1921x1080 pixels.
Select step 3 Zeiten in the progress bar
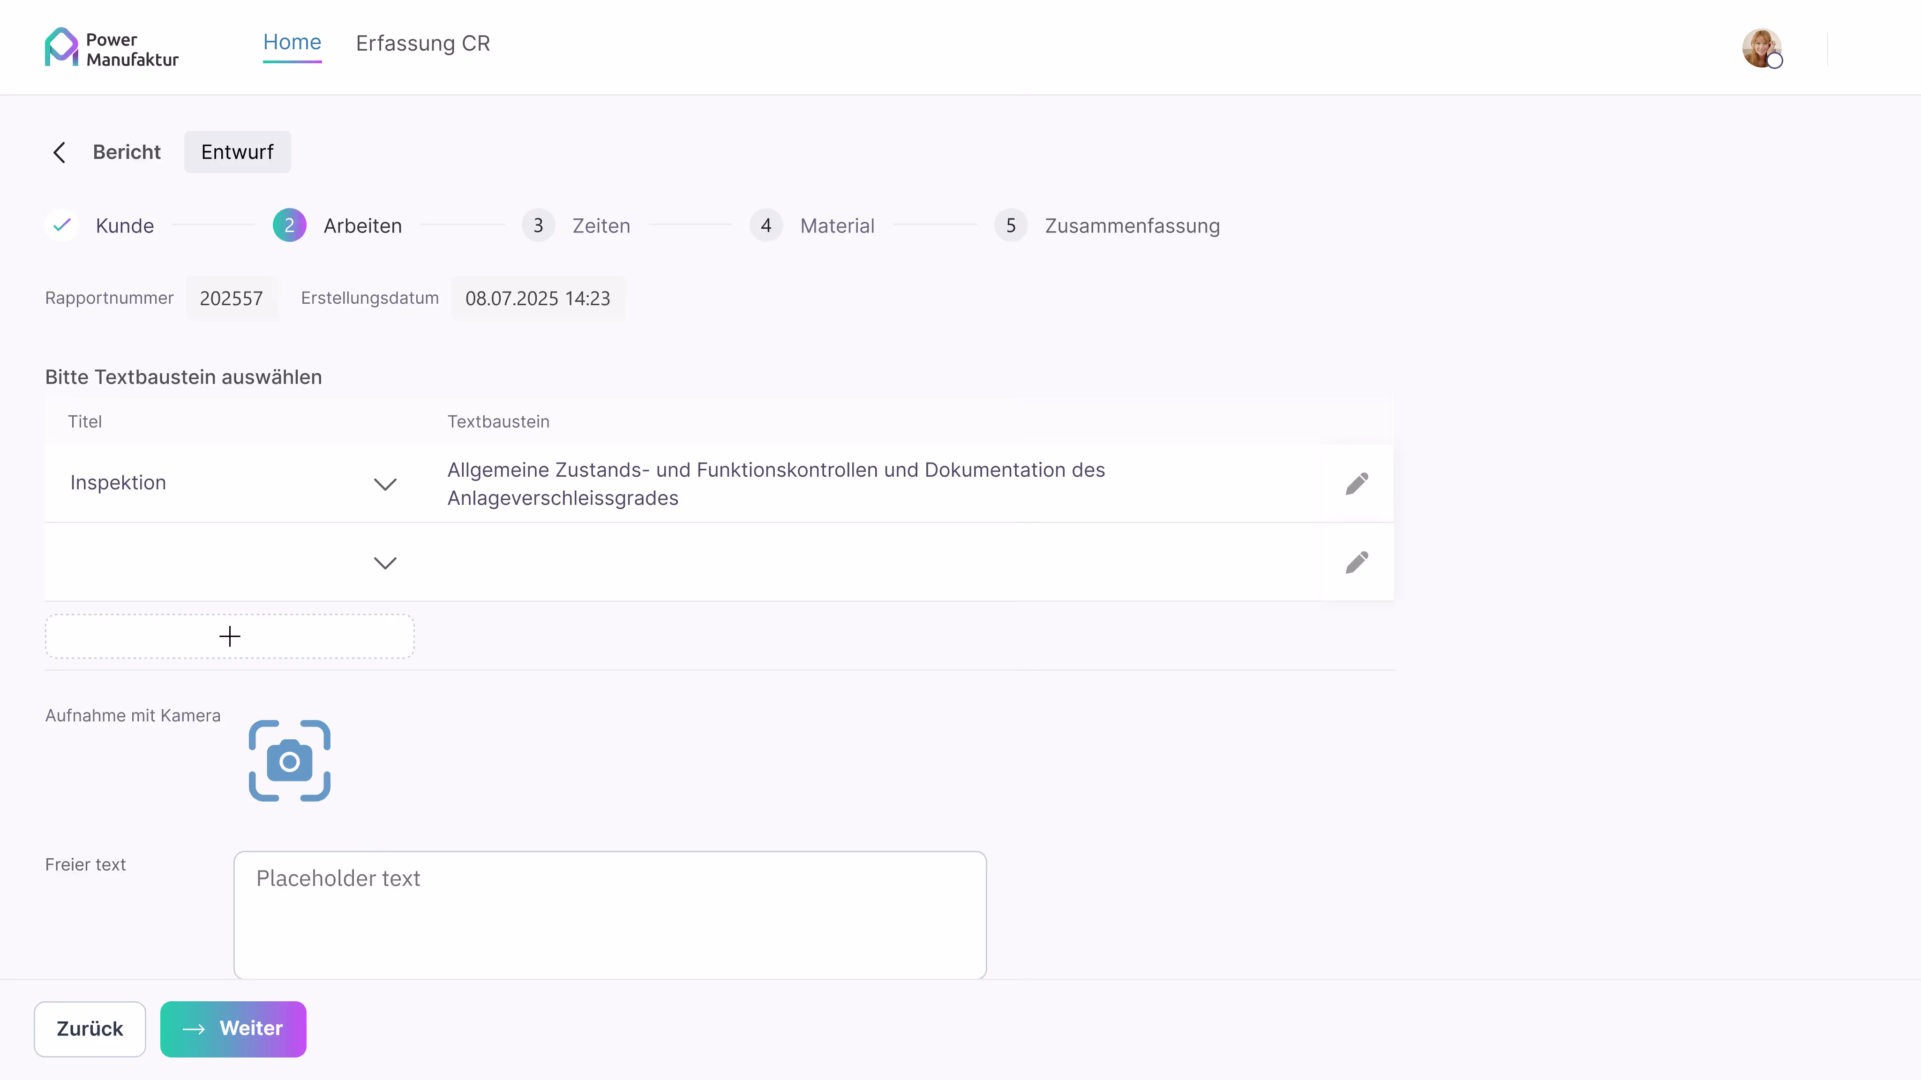[538, 225]
